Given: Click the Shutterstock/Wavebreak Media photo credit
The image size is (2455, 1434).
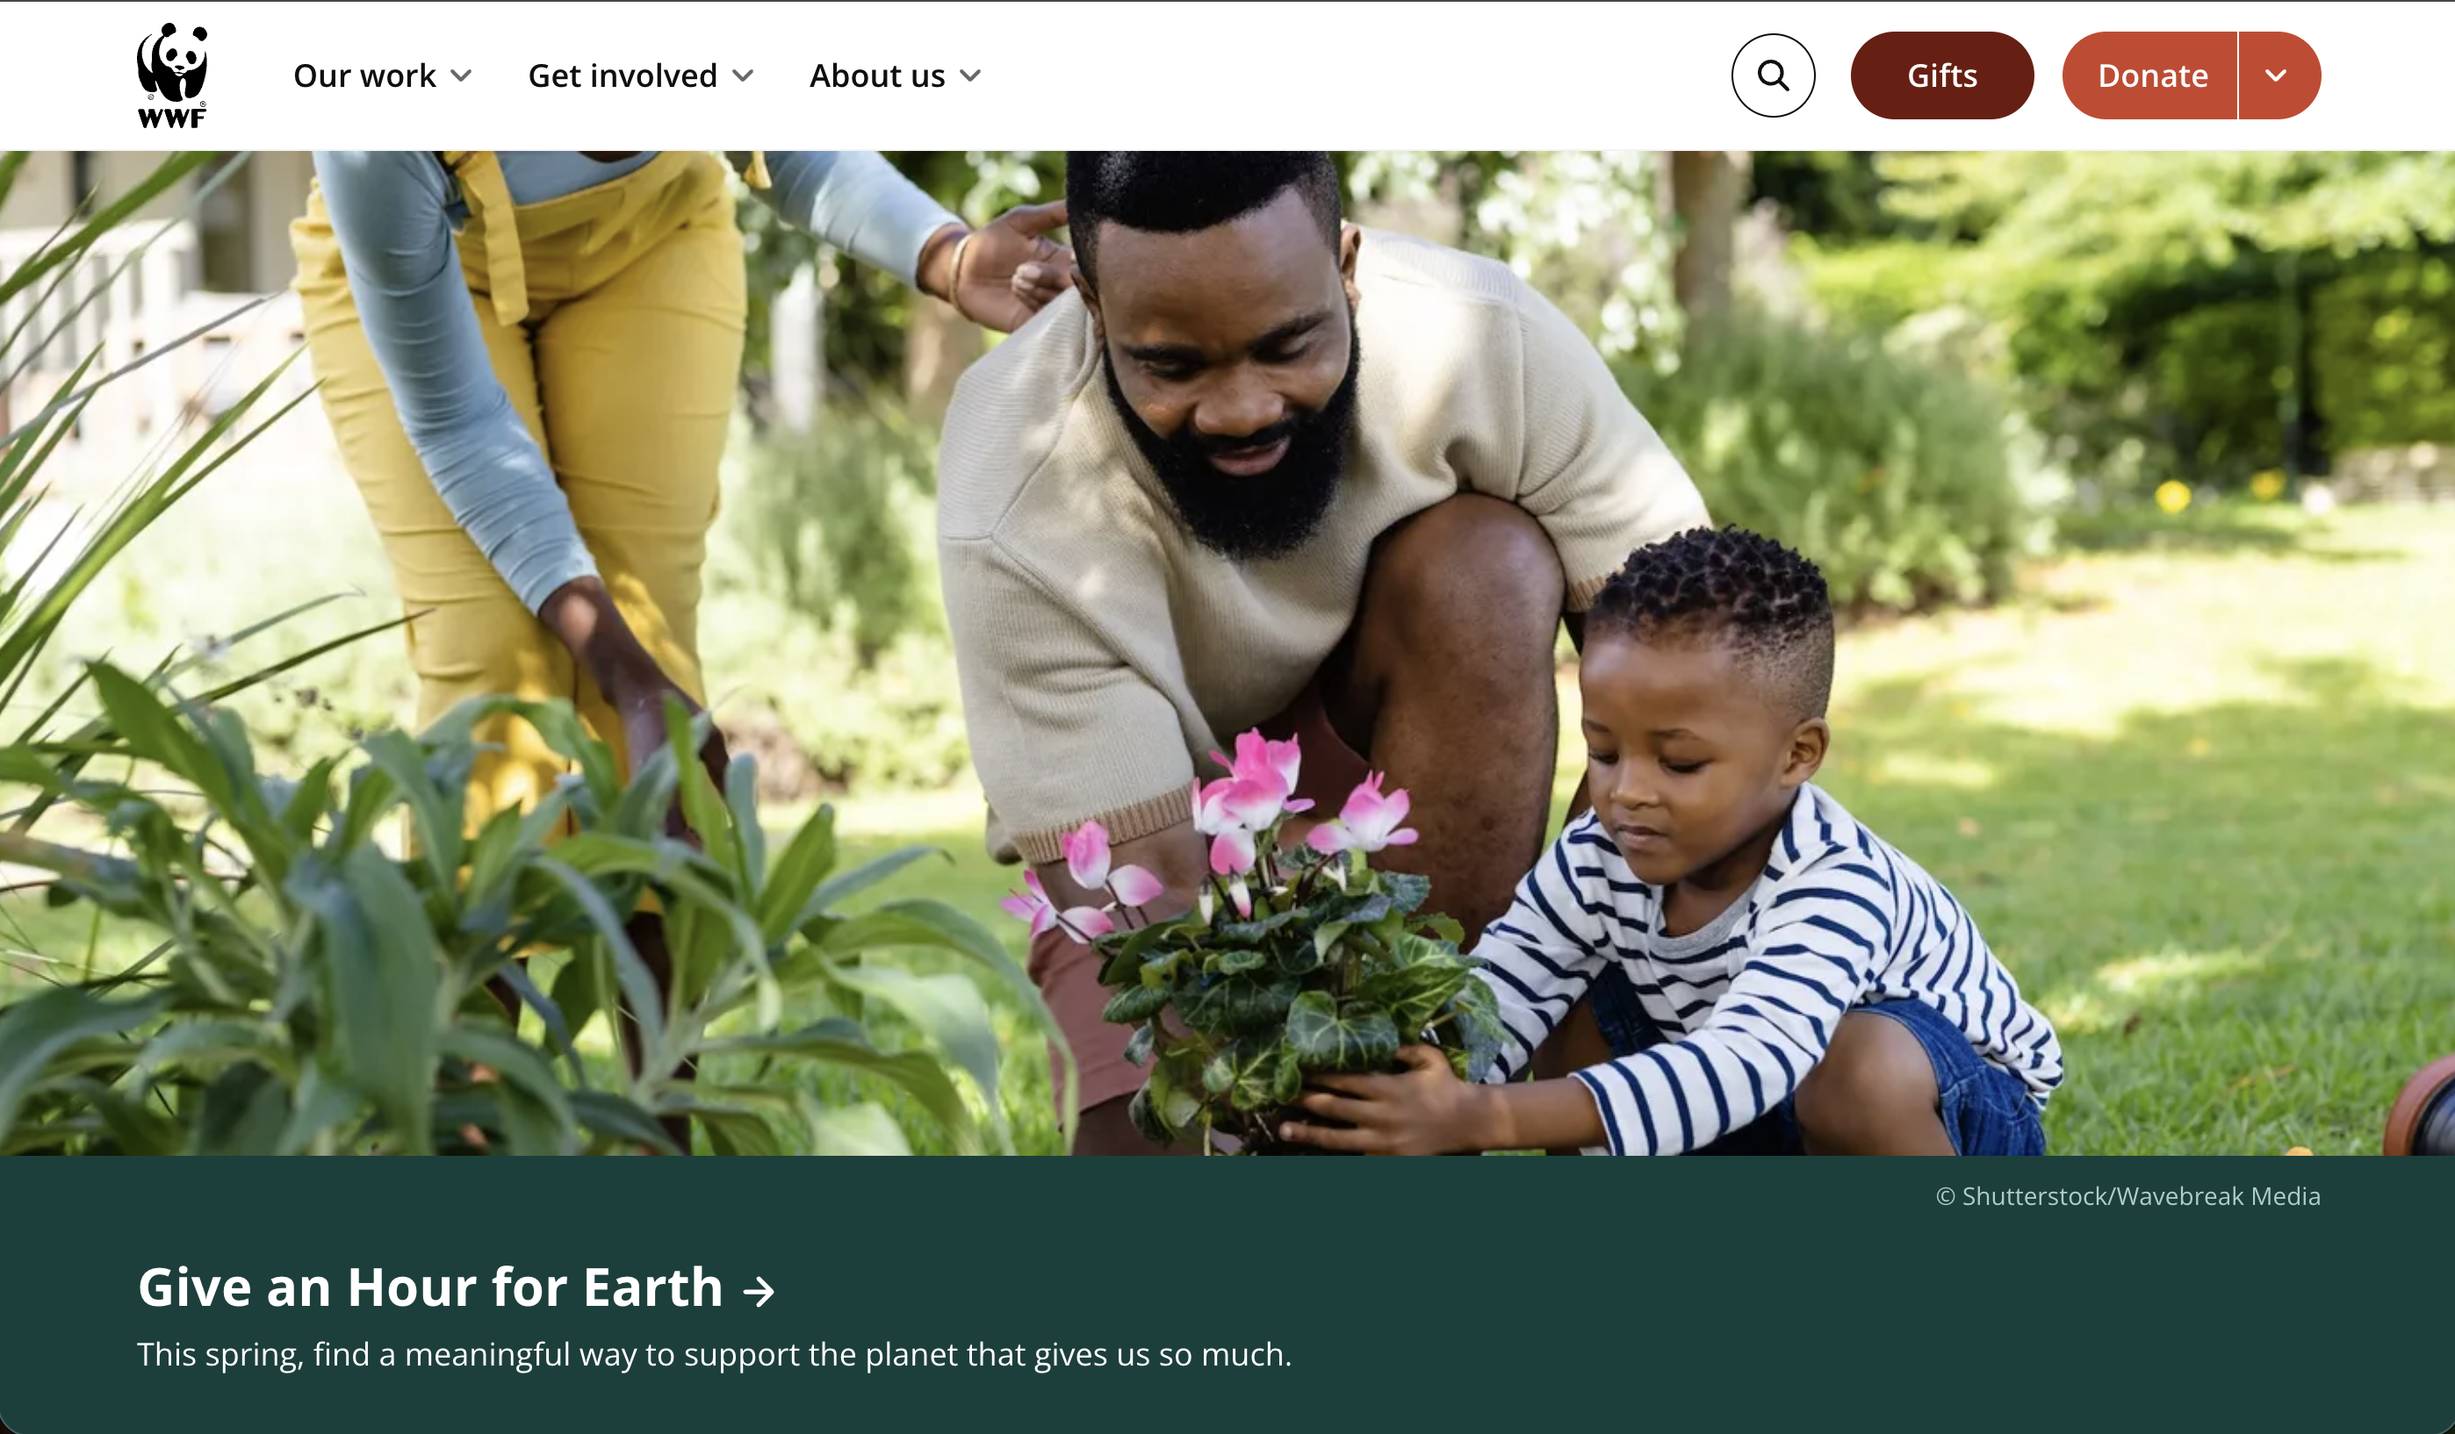Looking at the screenshot, I should [2127, 1195].
